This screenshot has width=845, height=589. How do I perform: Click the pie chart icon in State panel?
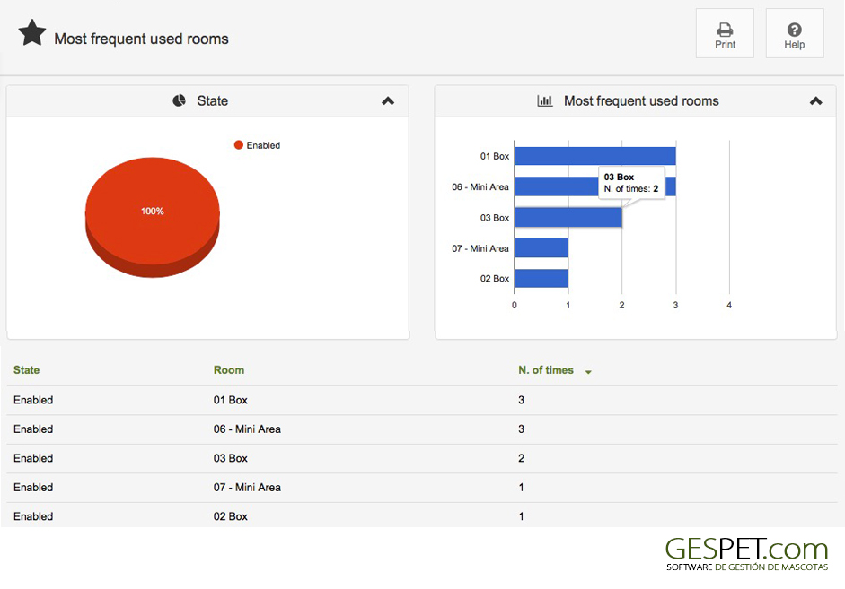coord(179,100)
